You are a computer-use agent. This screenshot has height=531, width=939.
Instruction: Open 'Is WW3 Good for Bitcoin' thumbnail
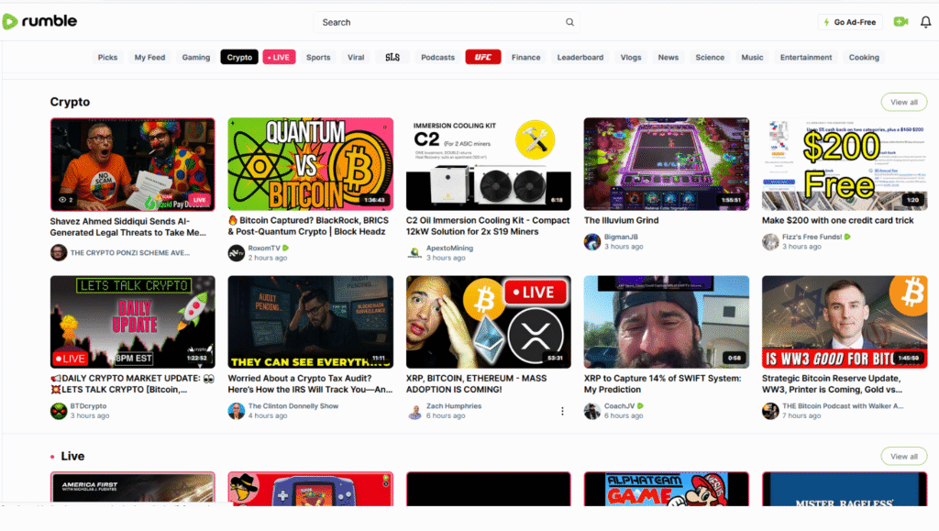click(x=845, y=322)
